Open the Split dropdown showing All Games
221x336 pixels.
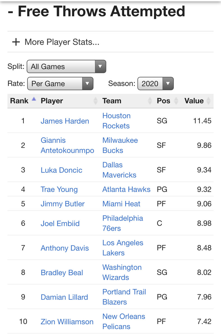point(66,67)
